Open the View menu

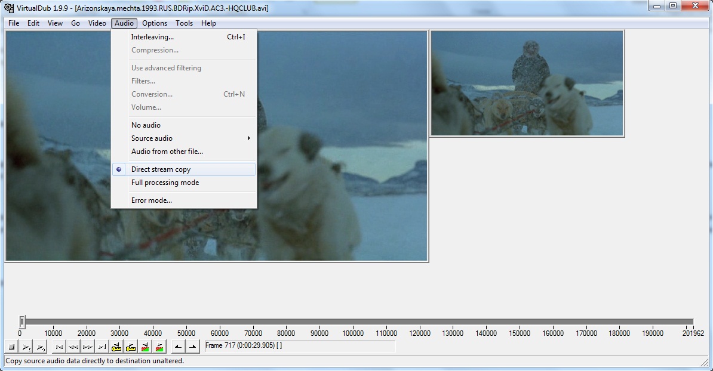coord(55,23)
